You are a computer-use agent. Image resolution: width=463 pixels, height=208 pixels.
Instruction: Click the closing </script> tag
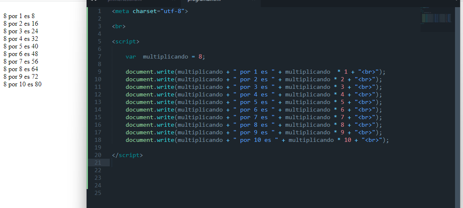tap(127, 155)
